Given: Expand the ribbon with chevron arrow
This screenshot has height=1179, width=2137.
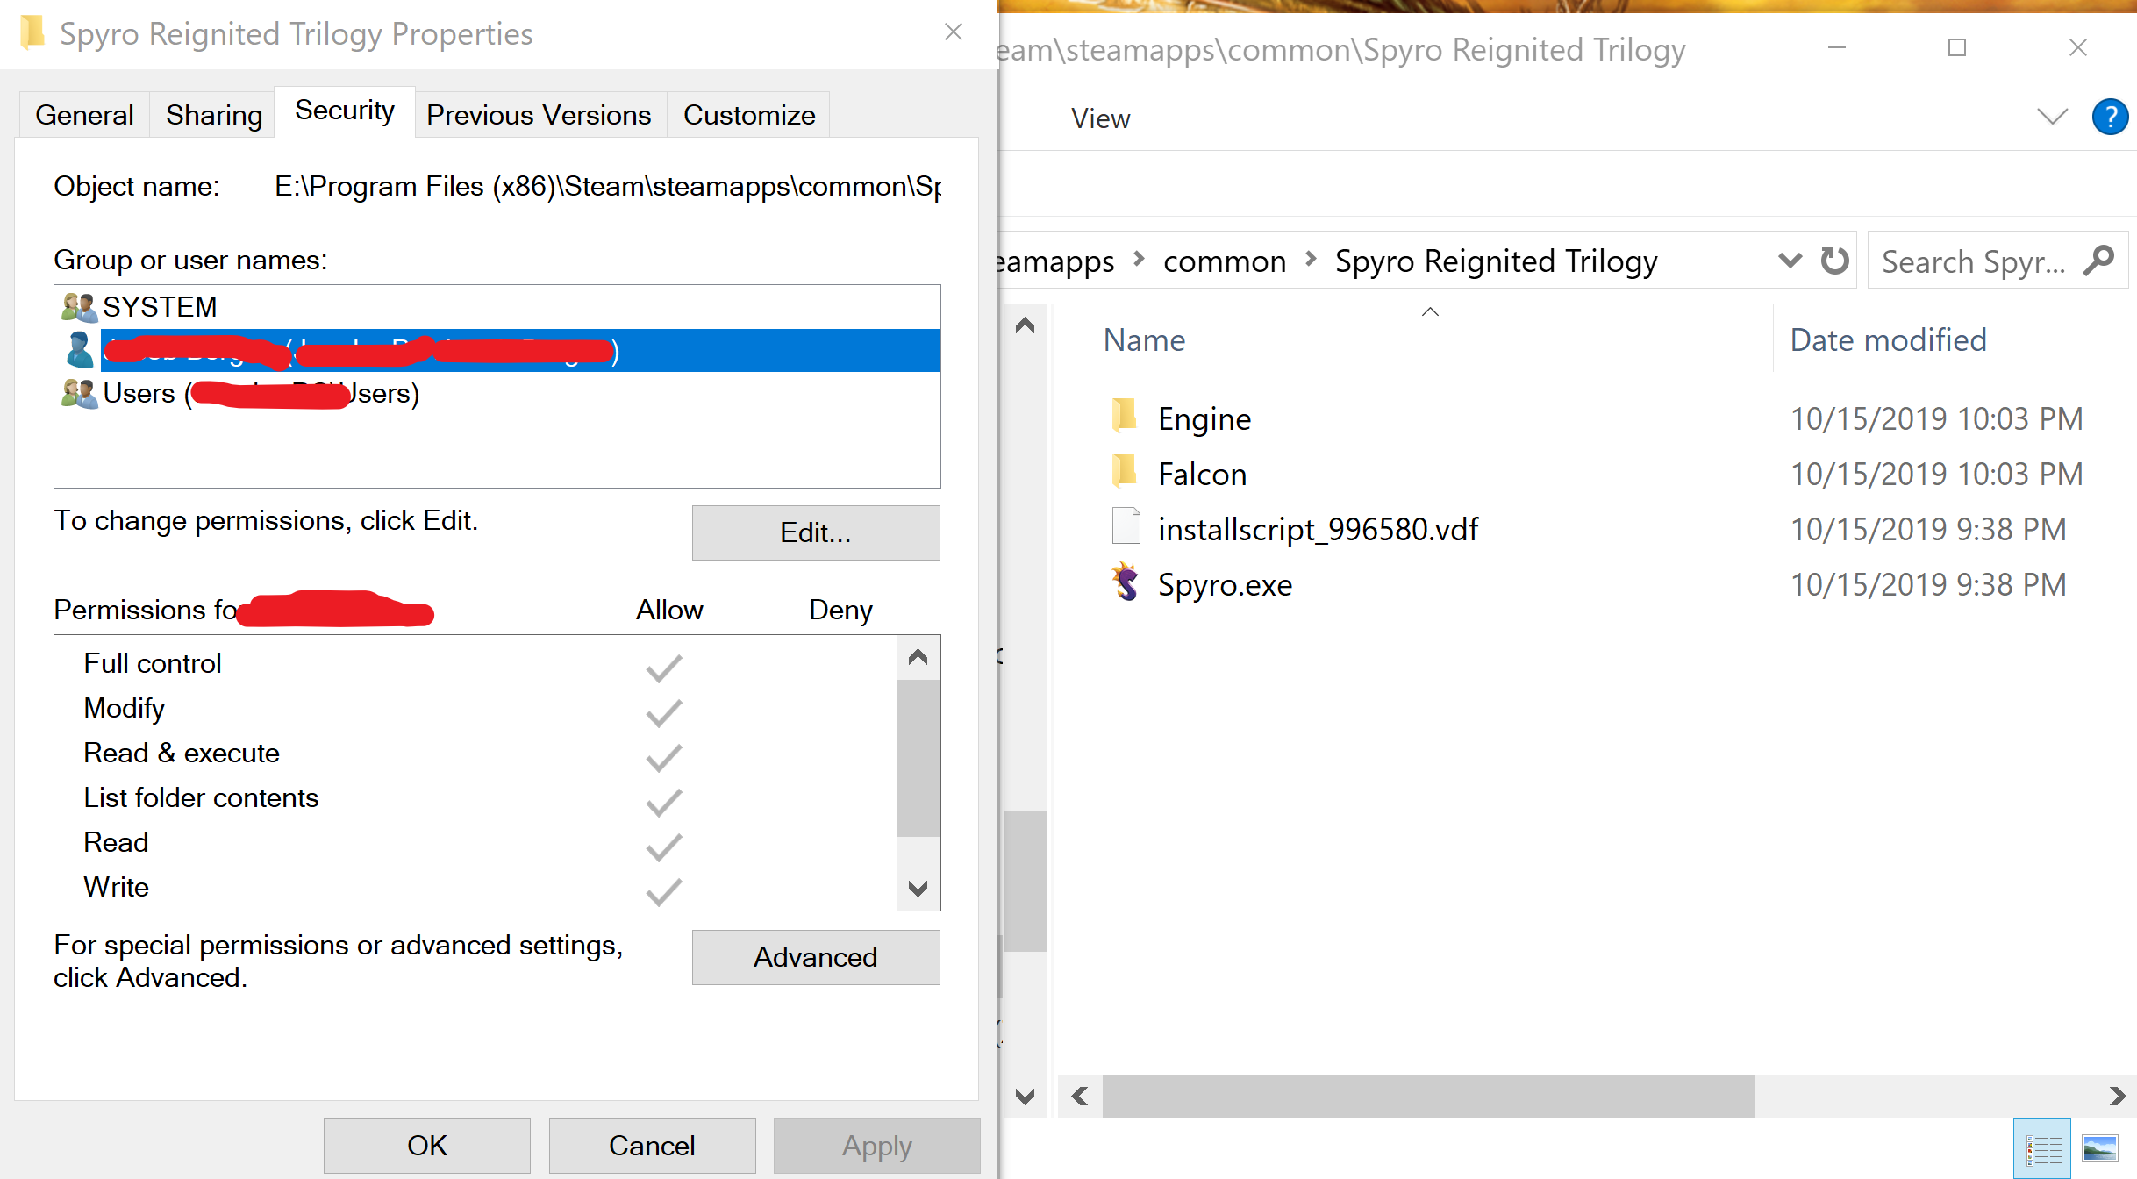Looking at the screenshot, I should [x=2052, y=117].
